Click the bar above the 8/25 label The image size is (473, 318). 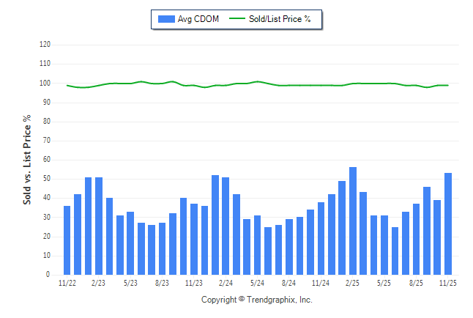pos(416,239)
